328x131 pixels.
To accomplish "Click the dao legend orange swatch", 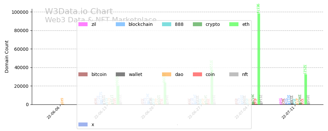I will (167, 74).
